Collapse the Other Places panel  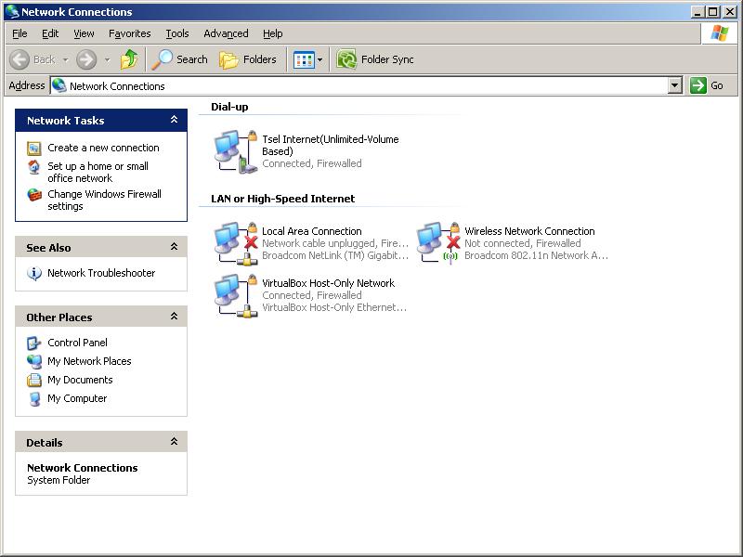pos(174,317)
